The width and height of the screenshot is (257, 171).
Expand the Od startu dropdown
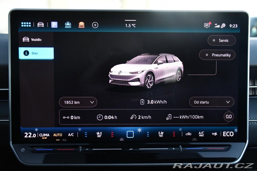pos(211,102)
